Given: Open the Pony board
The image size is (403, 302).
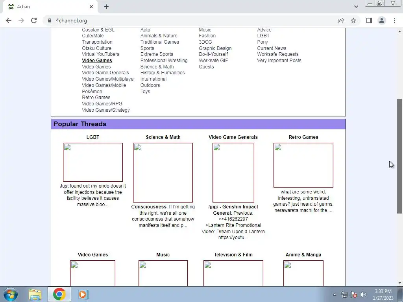Looking at the screenshot, I should pyautogui.click(x=263, y=42).
